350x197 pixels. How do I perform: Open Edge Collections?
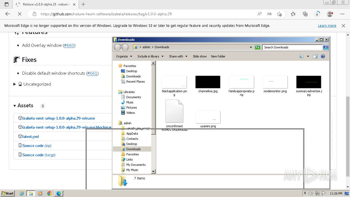pos(305,14)
